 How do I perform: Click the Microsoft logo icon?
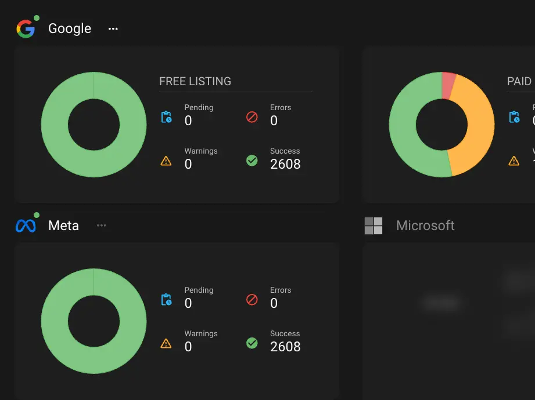pos(374,225)
